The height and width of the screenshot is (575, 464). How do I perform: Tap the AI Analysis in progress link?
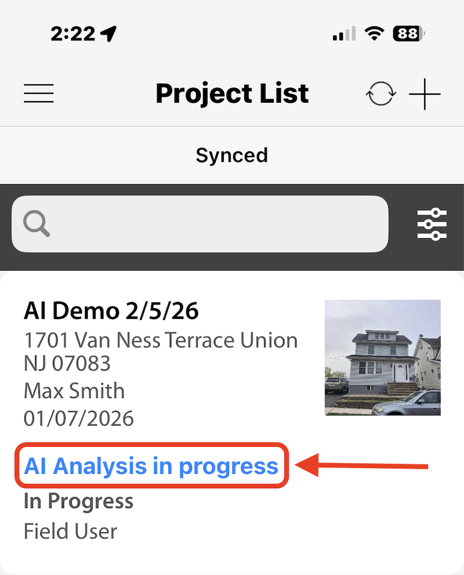point(151,466)
